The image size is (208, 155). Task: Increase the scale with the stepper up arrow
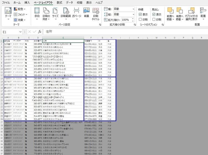click(x=133, y=19)
